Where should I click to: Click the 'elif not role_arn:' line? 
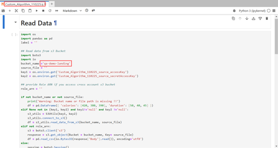[36, 126]
